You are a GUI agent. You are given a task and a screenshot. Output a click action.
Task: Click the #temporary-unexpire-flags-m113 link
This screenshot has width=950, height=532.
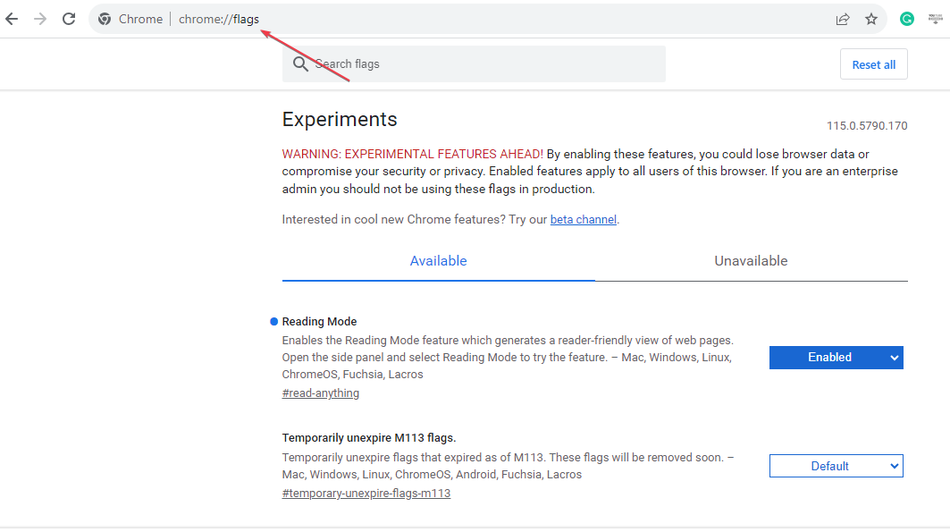pyautogui.click(x=366, y=494)
